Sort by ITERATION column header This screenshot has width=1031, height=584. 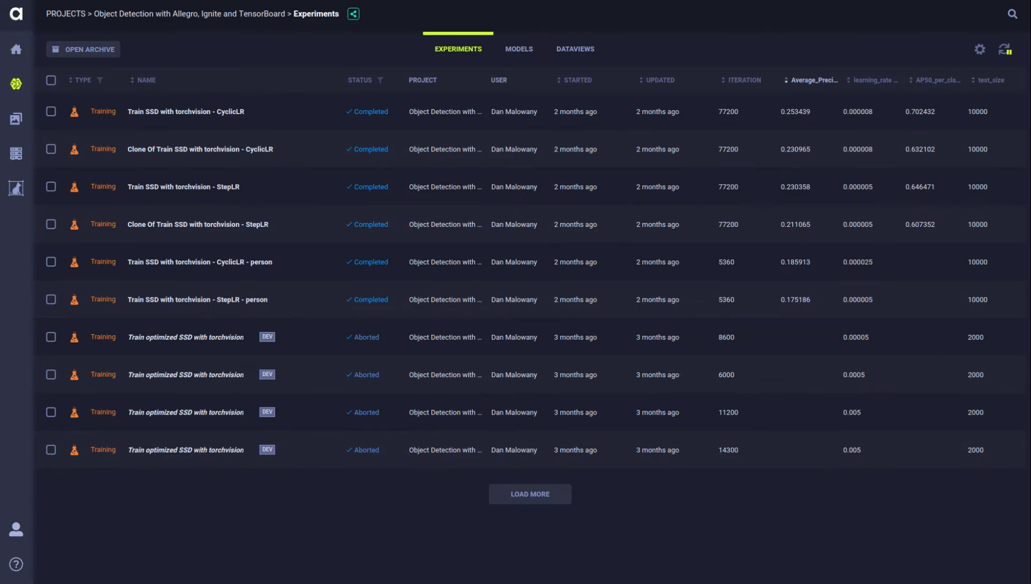741,80
